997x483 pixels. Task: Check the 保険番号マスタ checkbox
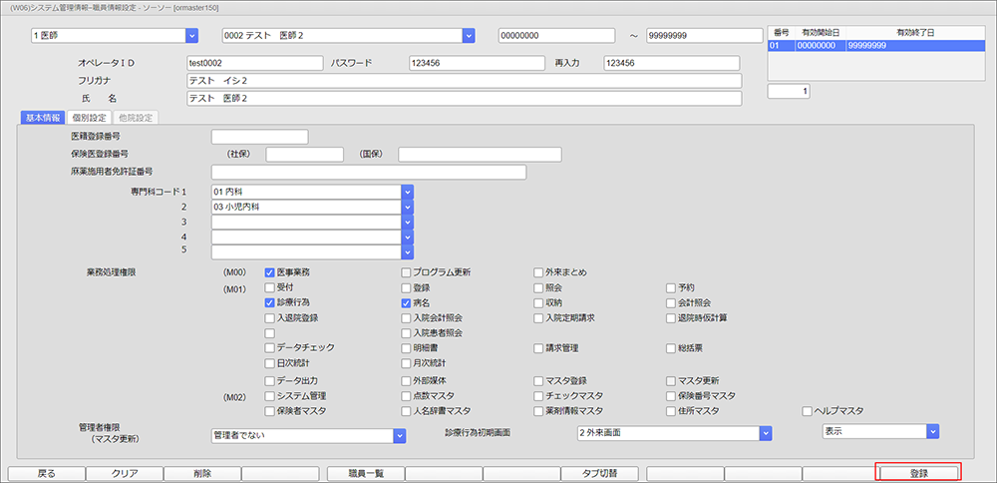(x=671, y=396)
